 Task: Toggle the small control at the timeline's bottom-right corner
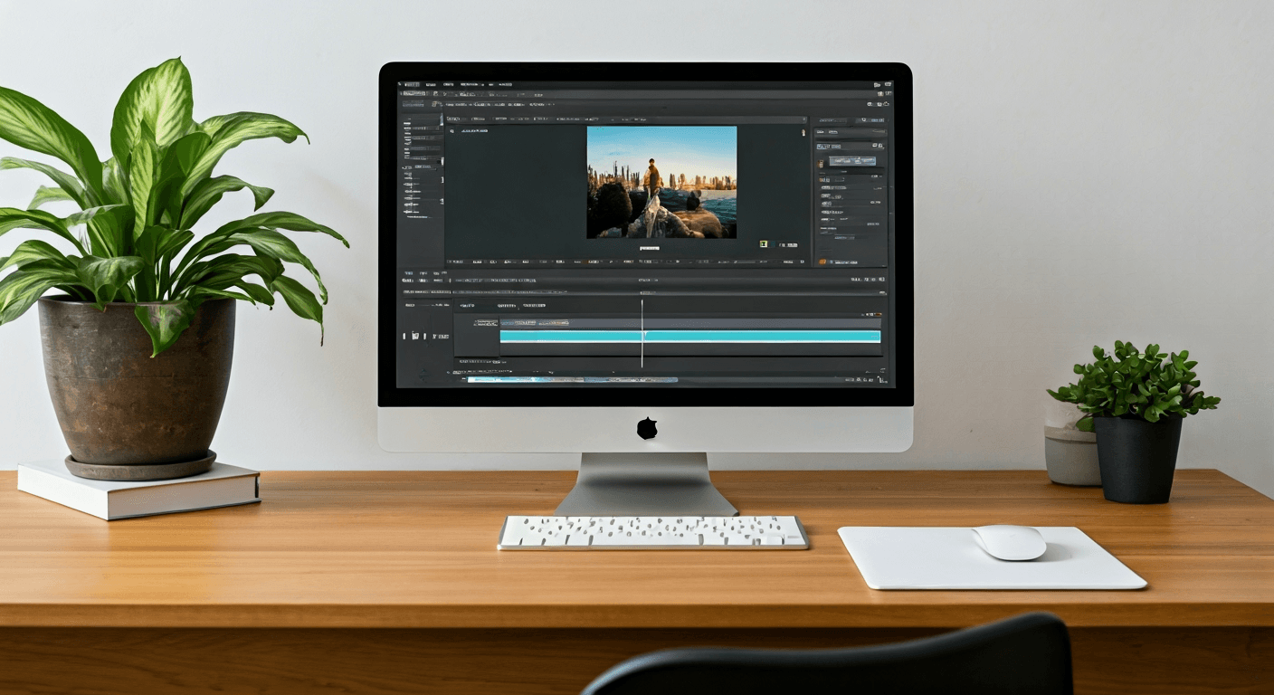882,379
